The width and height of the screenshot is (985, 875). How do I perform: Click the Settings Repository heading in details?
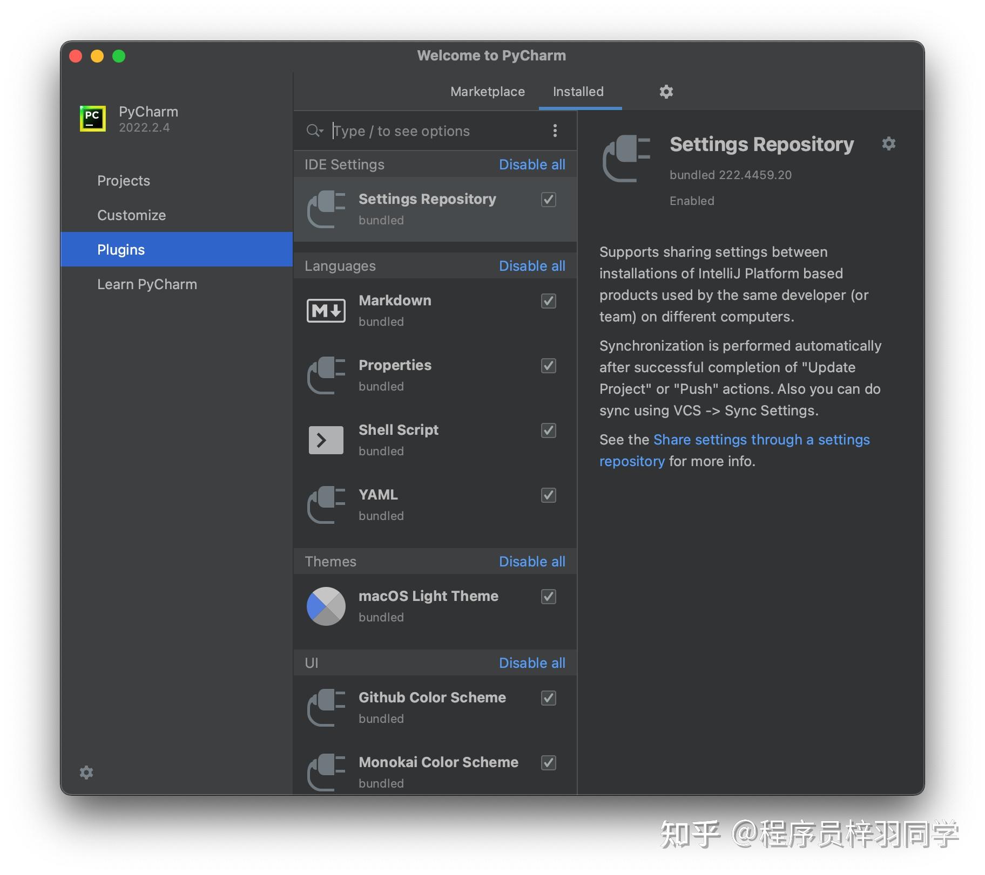click(x=761, y=144)
